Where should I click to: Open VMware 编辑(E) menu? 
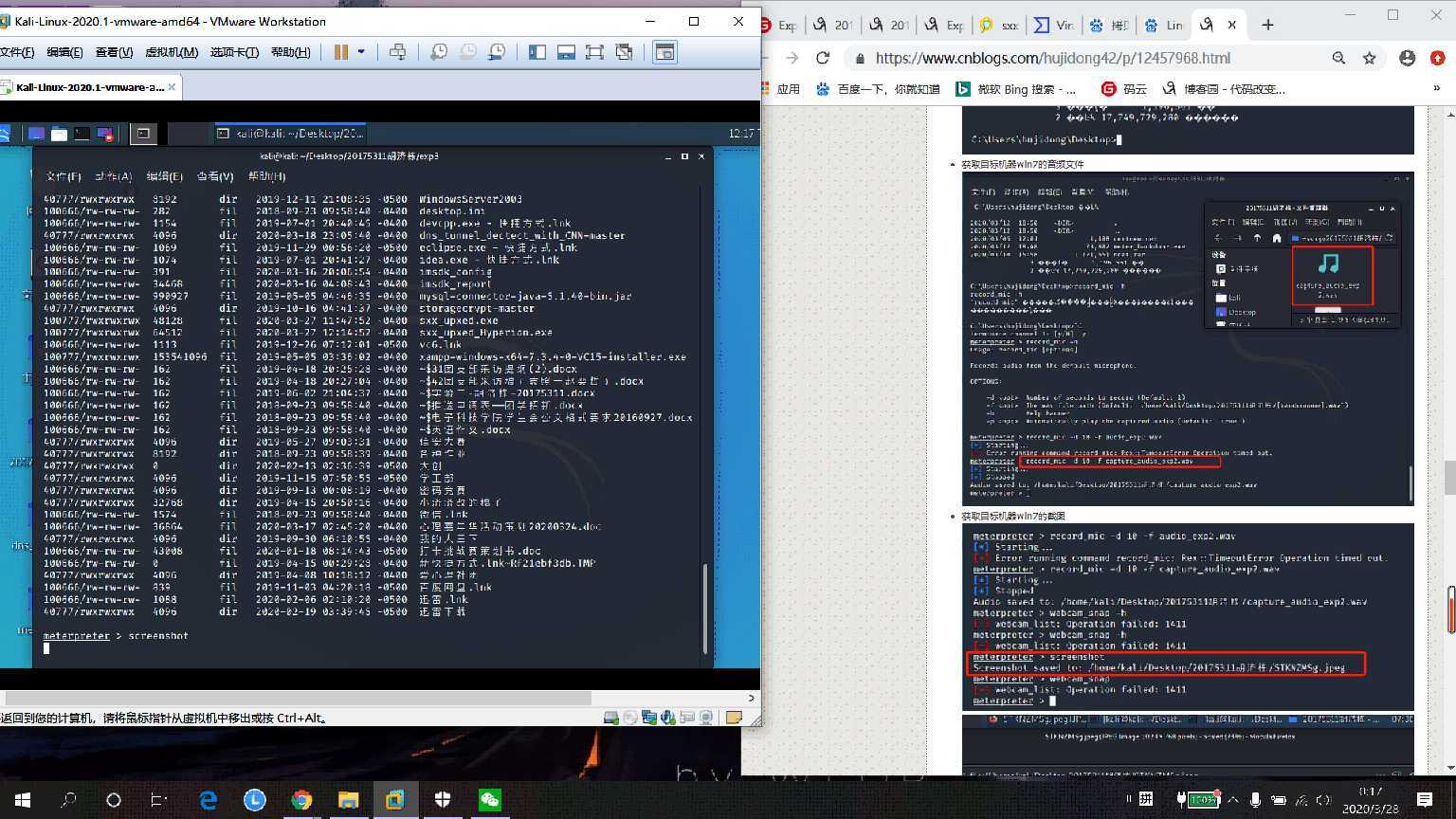click(64, 52)
